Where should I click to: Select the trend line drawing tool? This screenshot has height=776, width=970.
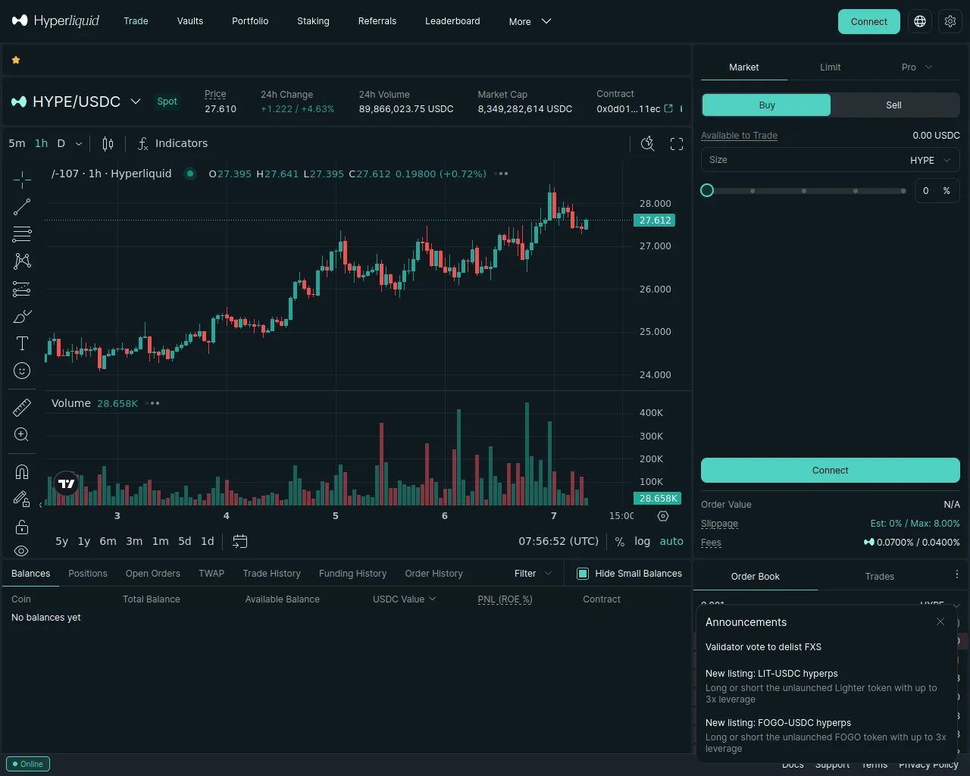pyautogui.click(x=22, y=207)
